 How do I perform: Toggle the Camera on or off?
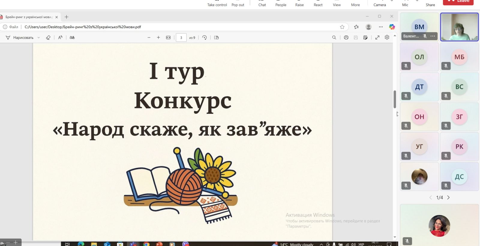[x=379, y=3]
